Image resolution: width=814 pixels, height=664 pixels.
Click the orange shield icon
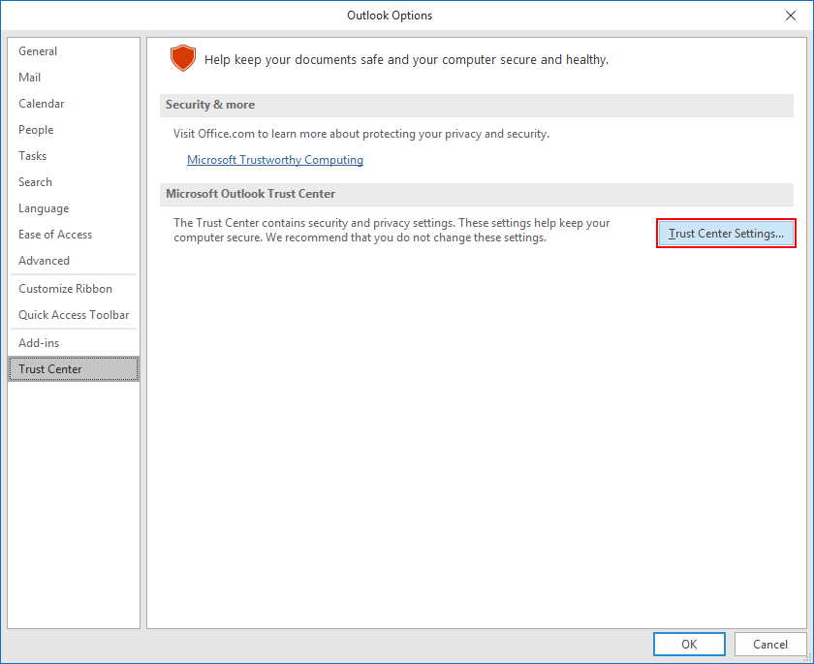[182, 59]
